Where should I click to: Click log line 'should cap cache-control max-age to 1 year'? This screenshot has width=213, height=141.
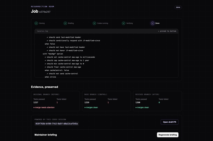(67, 60)
